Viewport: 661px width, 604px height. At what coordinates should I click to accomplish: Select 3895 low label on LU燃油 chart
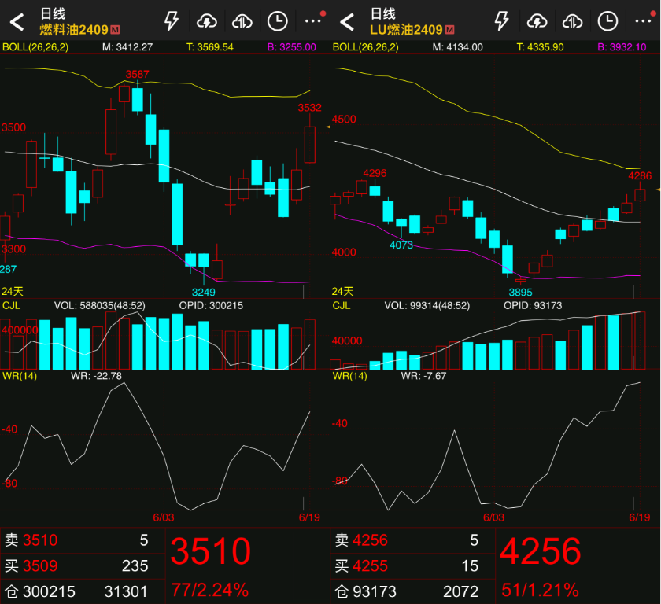point(521,293)
